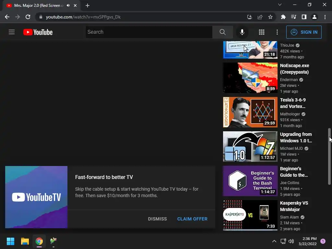Click the browser forward arrow
This screenshot has height=249, width=332.
[18, 17]
